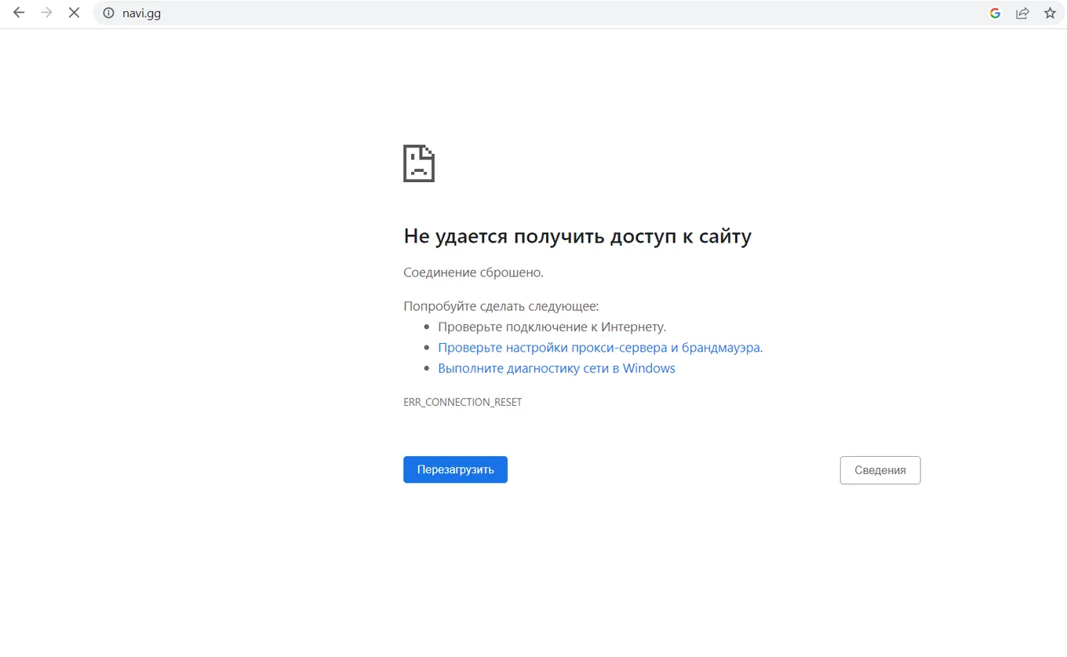Bookmark this page with the star icon
This screenshot has height=657, width=1067.
click(x=1050, y=13)
